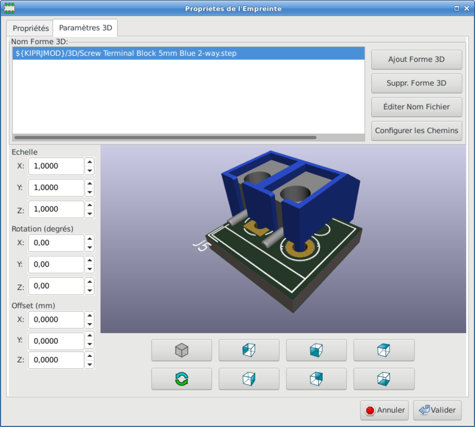Click the horizontal scrollbar of the 3D shape list
Image resolution: width=475 pixels, height=427 pixels.
(166, 137)
